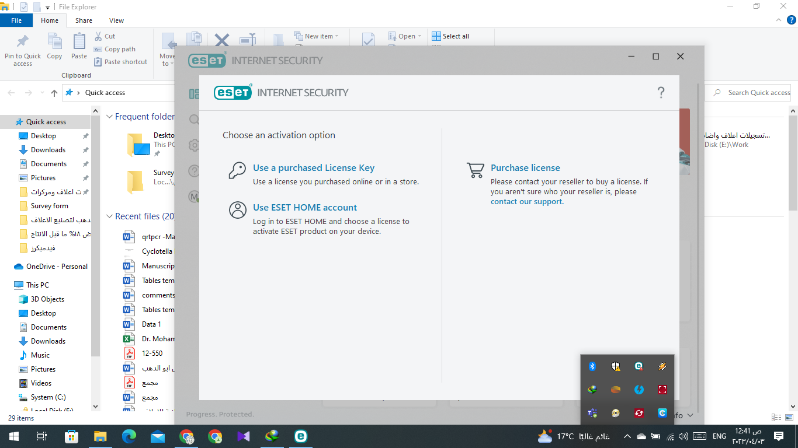
Task: Click the Delete X icon in ribbon
Action: point(222,40)
